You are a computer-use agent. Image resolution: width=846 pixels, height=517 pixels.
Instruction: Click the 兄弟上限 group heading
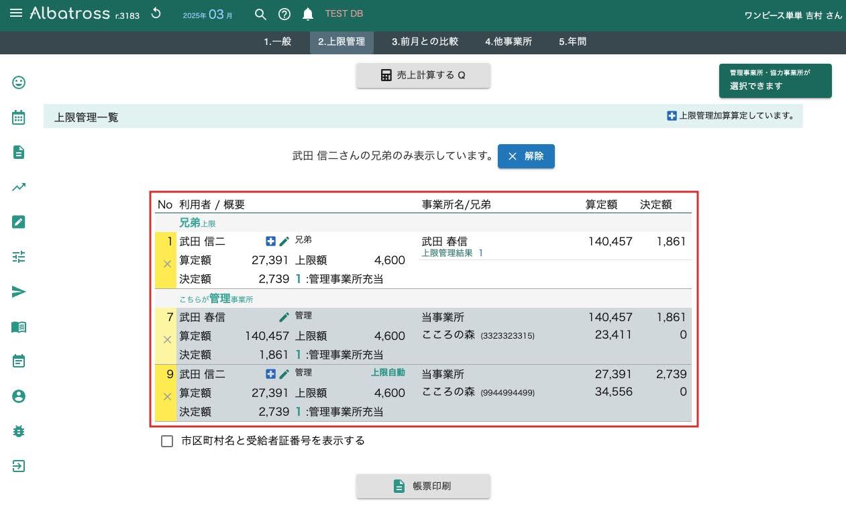pos(197,223)
